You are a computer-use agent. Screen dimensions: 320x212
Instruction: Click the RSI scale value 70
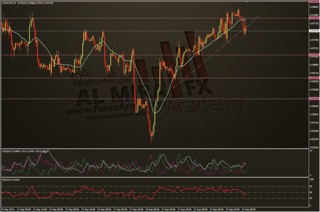(x=311, y=186)
